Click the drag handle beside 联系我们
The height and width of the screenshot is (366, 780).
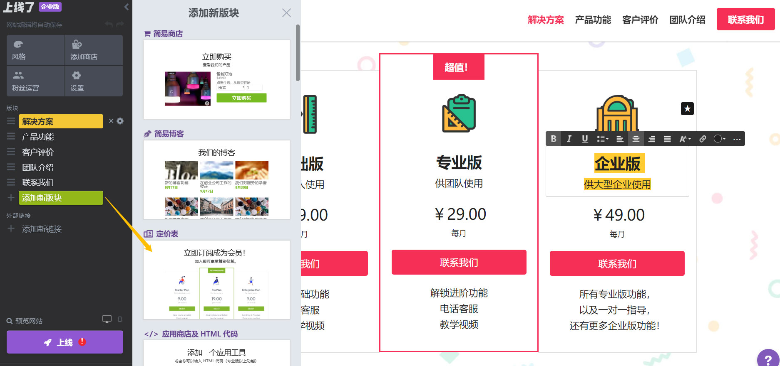[x=11, y=182]
